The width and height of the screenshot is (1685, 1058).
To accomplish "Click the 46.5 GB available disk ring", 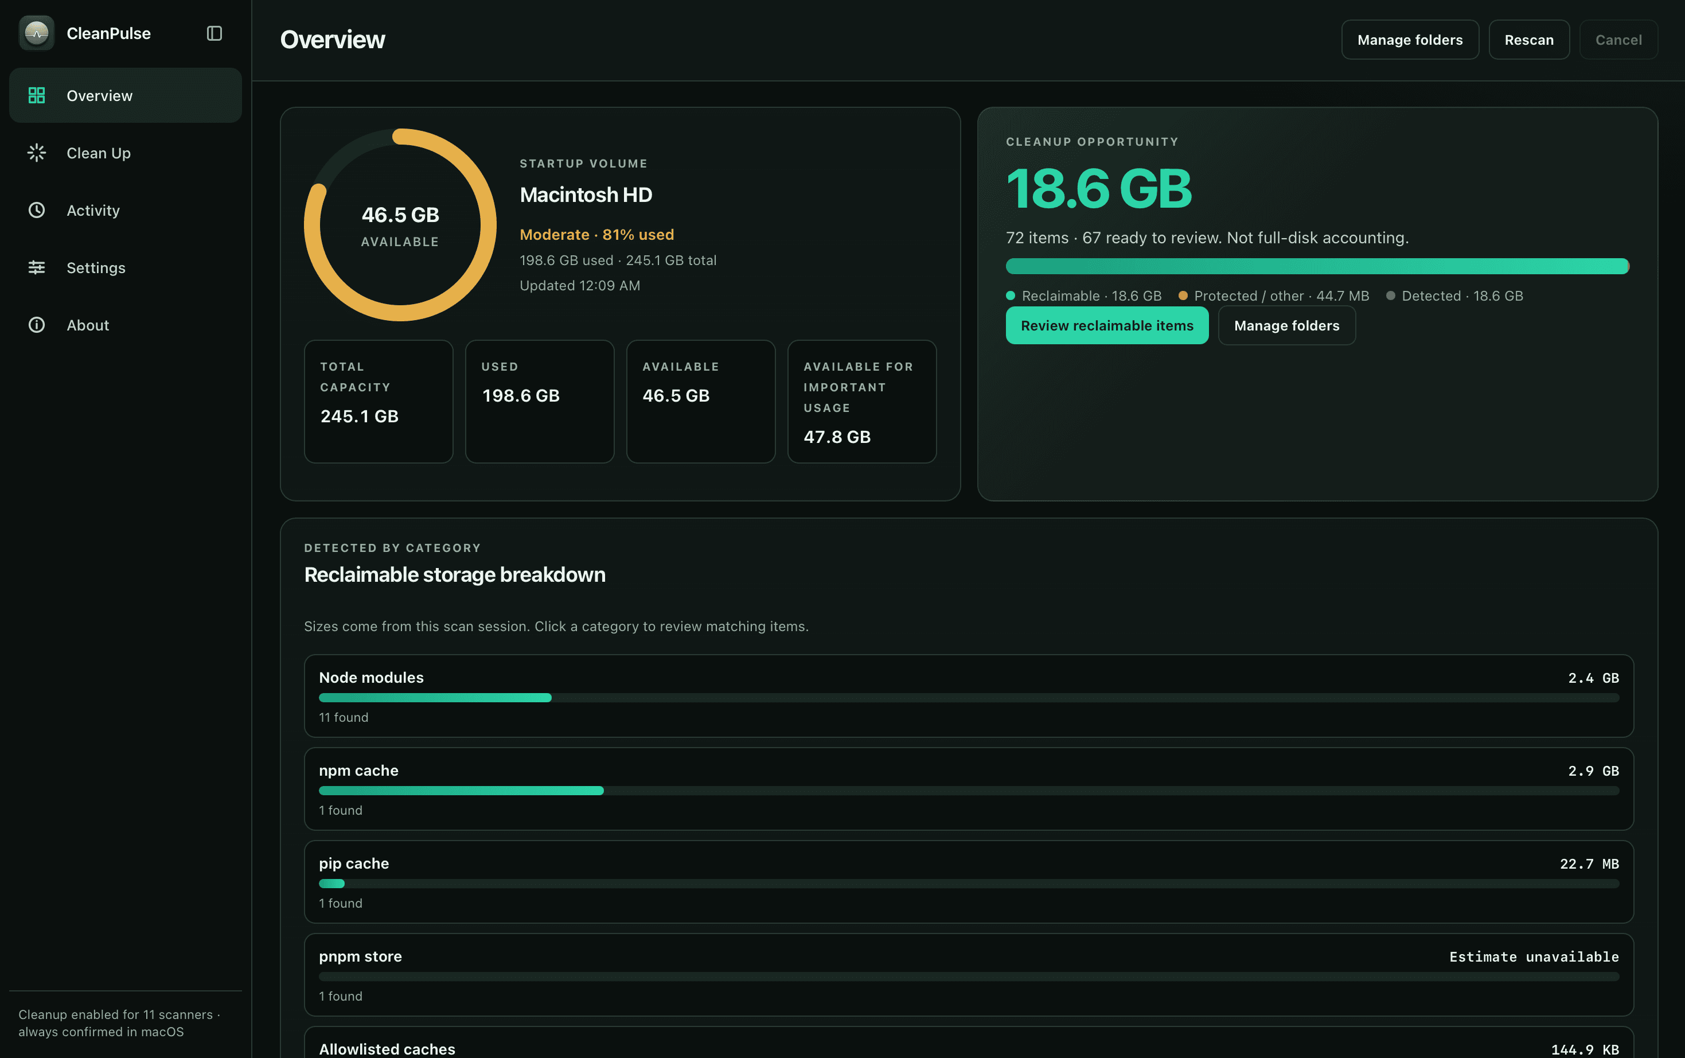I will click(400, 224).
